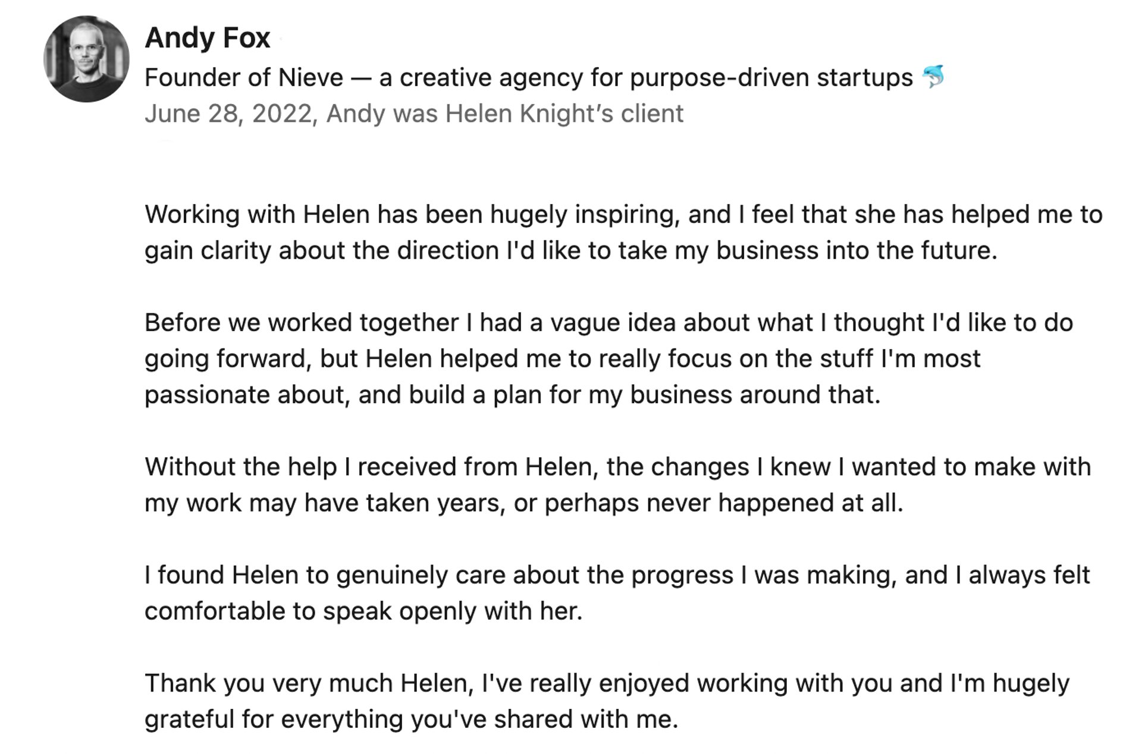
Task: Click the line starting passionate about, and build
Action: [x=512, y=395]
